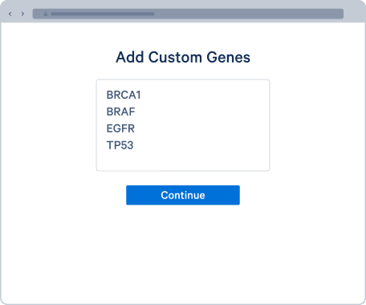View site security via lock icon
The image size is (366, 305).
click(46, 14)
